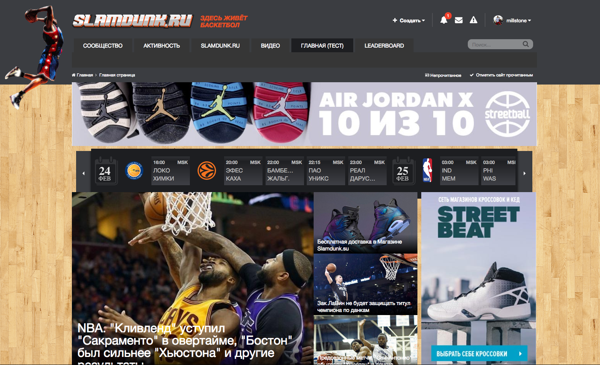This screenshot has height=365, width=600.
Task: Open the Бесплатная доставка в Магазине article
Action: click(366, 223)
